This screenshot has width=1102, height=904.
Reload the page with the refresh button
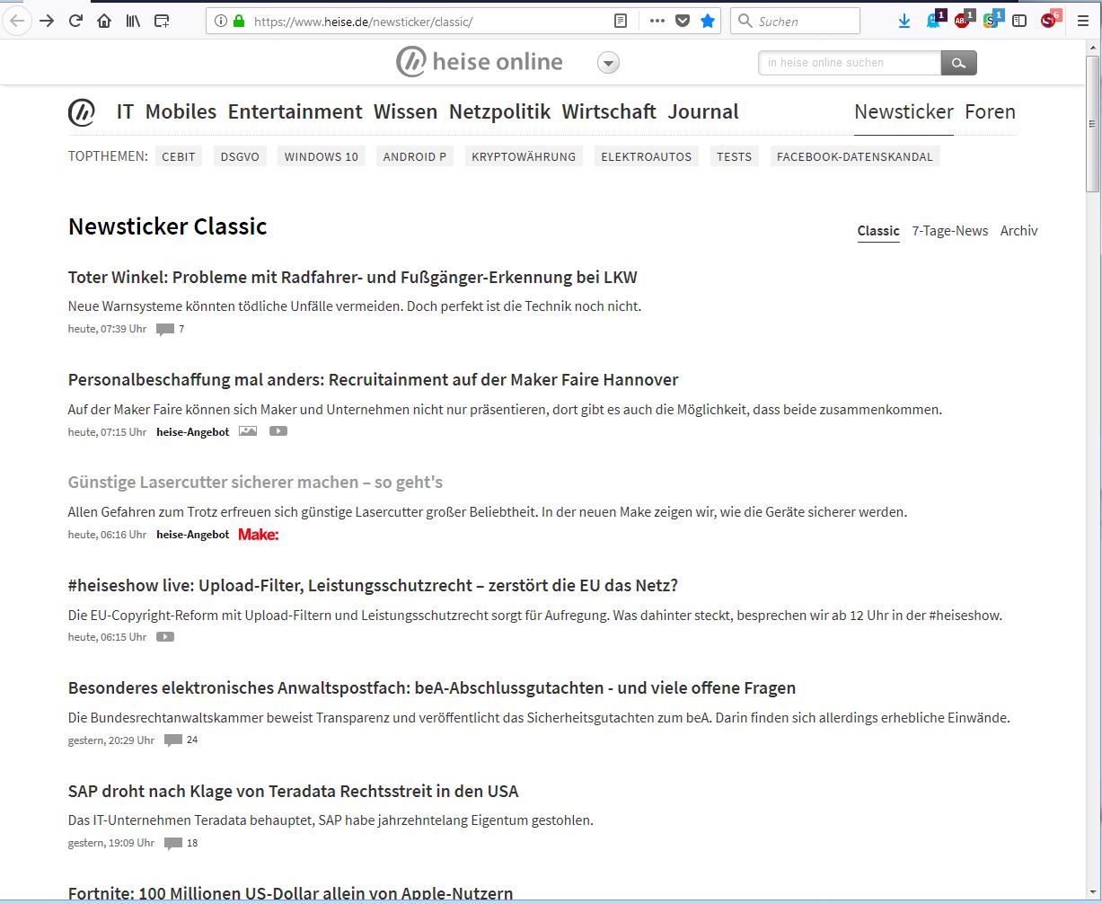(x=76, y=21)
